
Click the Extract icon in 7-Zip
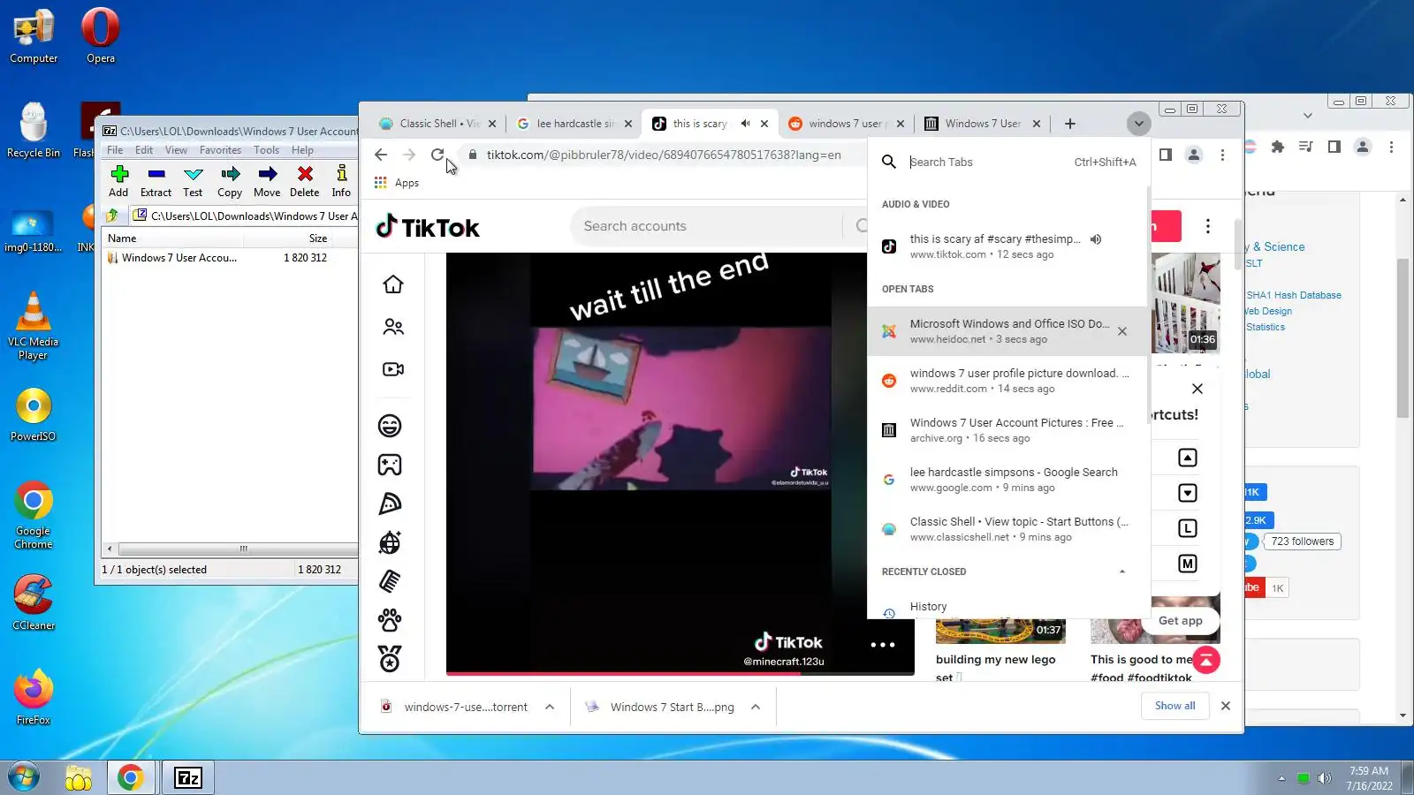pyautogui.click(x=156, y=181)
